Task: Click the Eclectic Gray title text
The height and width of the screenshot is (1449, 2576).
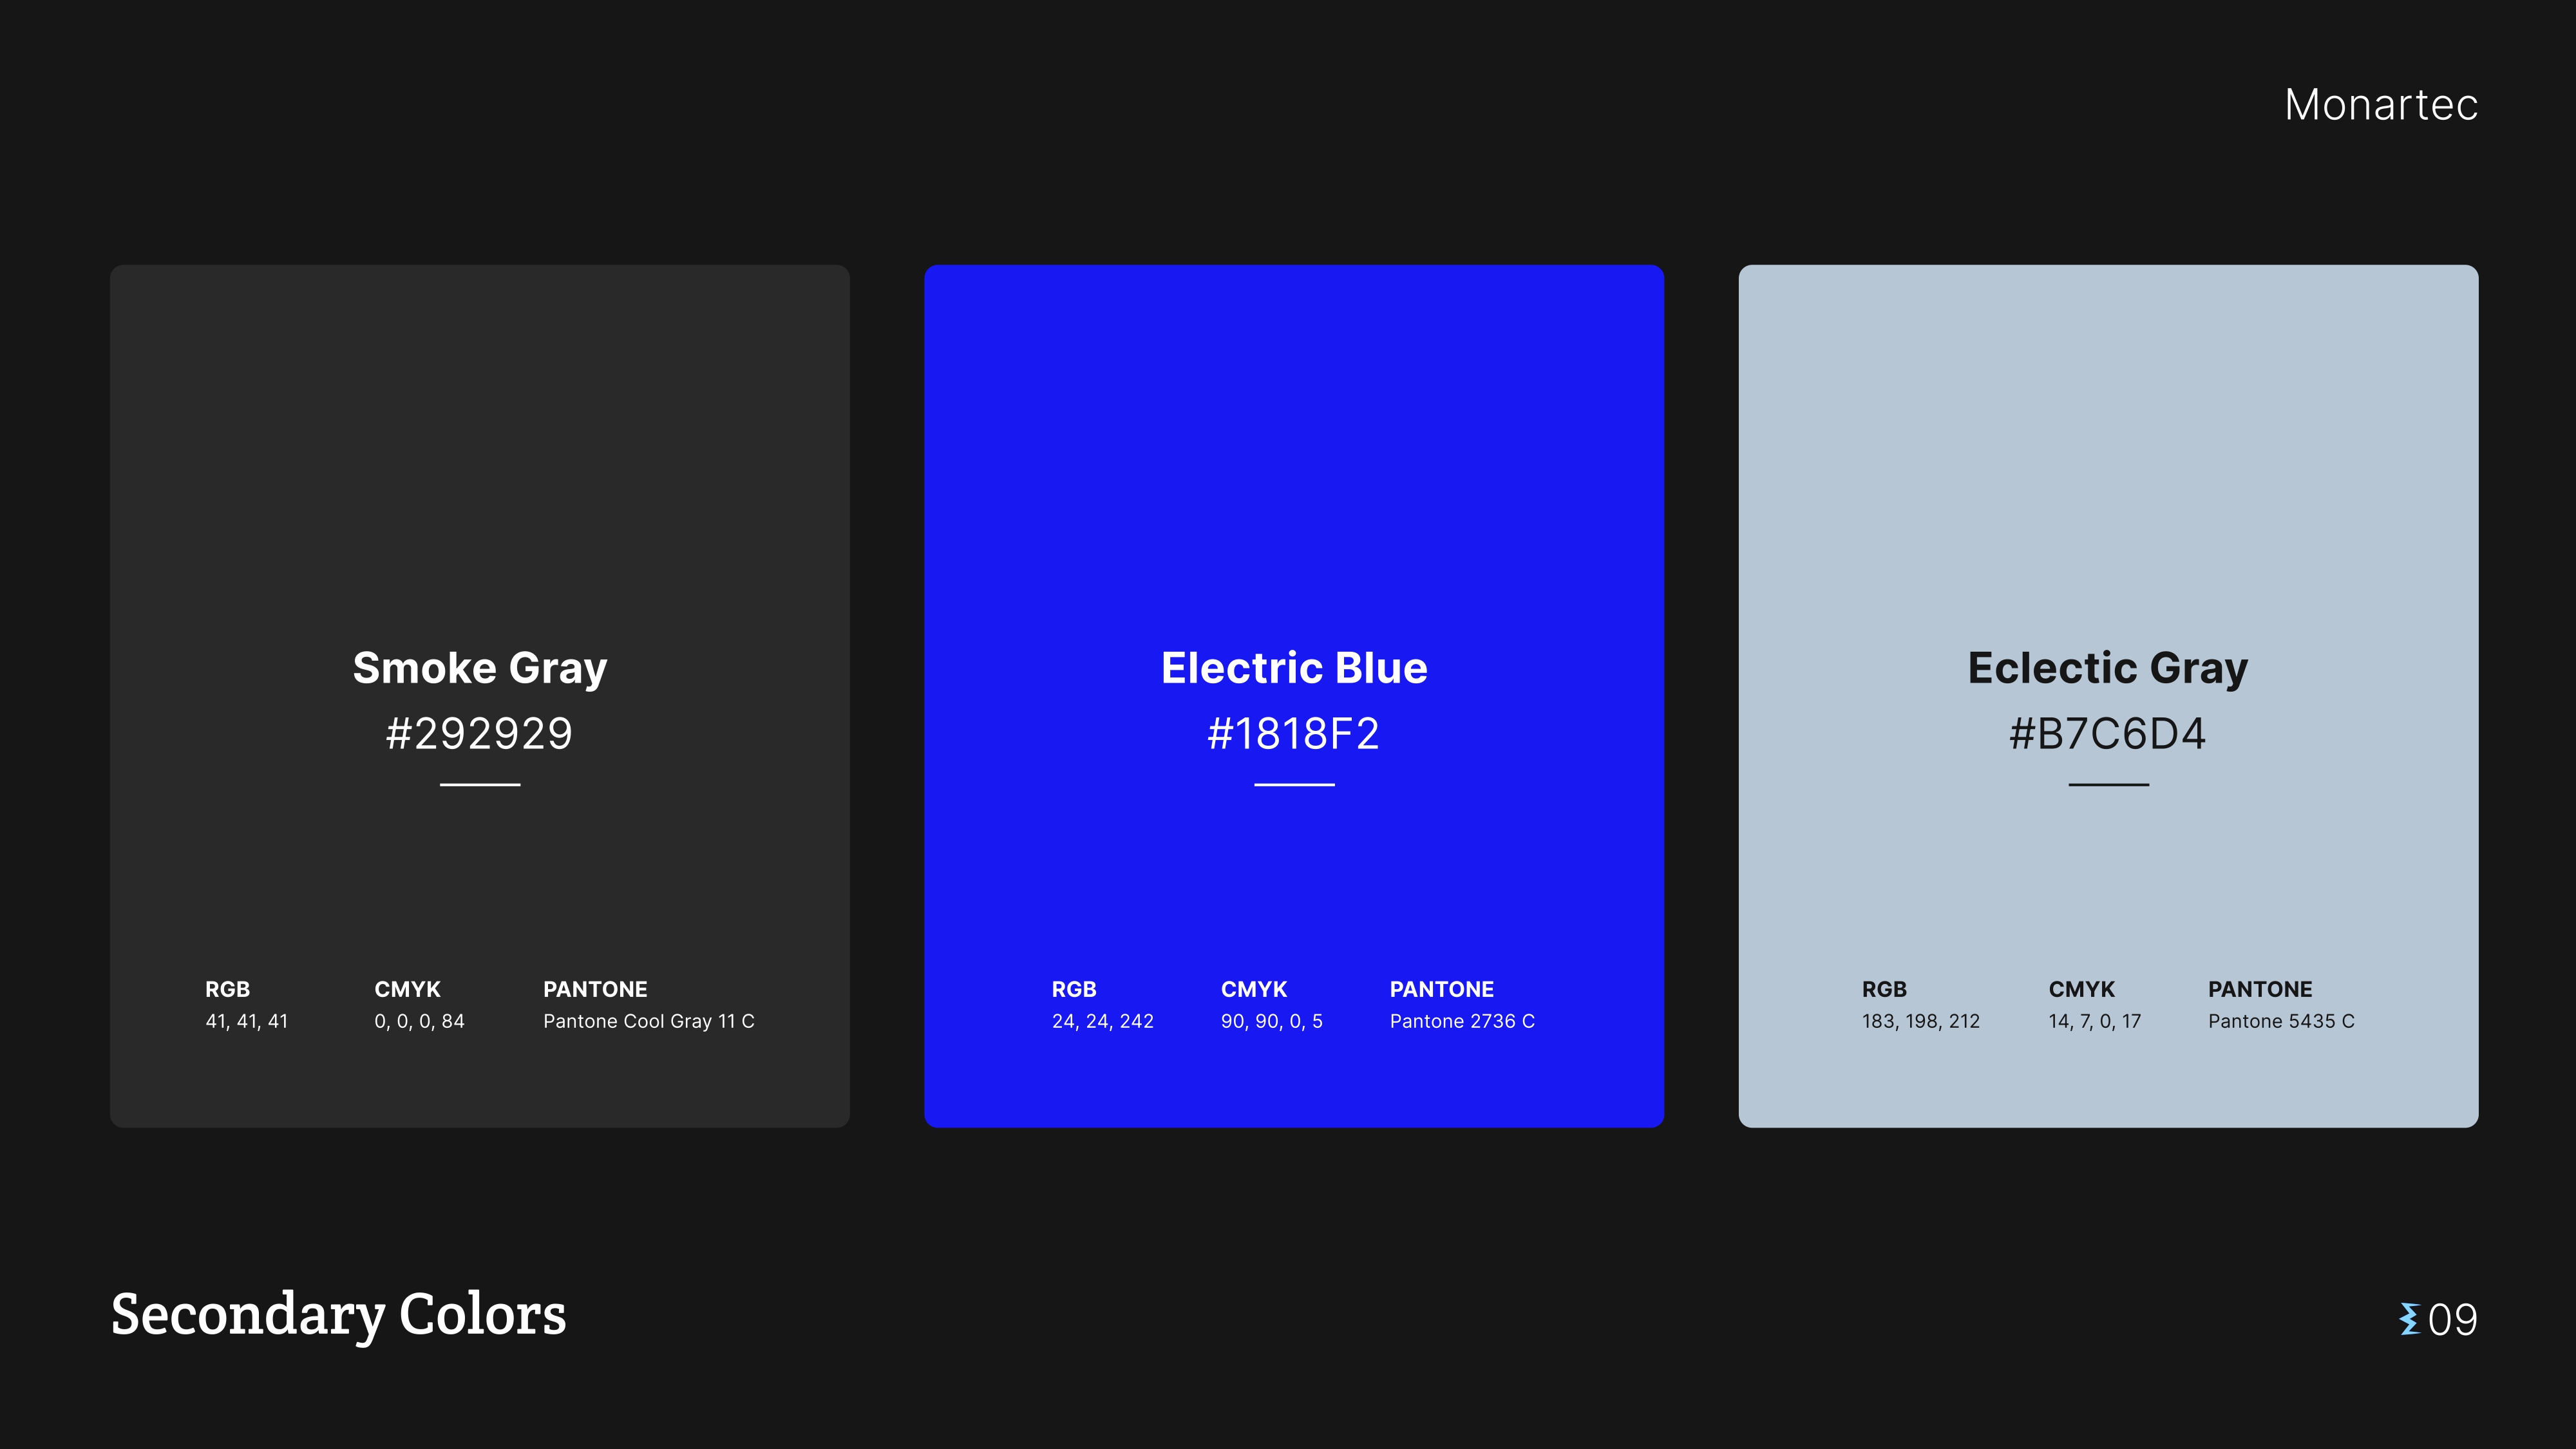Action: 2107,668
